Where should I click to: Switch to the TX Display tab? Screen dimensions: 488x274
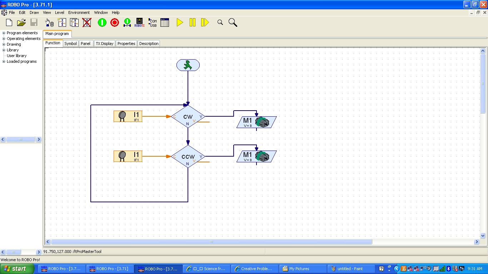[104, 43]
